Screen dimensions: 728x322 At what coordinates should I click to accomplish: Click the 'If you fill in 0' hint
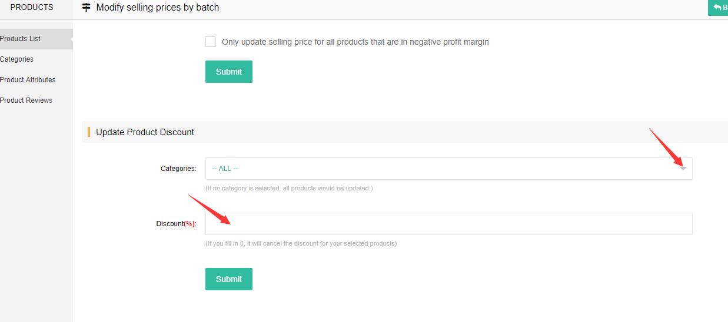click(x=301, y=243)
